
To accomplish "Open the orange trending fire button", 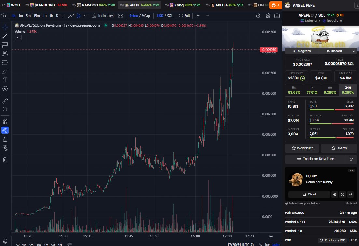I will (x=275, y=5).
